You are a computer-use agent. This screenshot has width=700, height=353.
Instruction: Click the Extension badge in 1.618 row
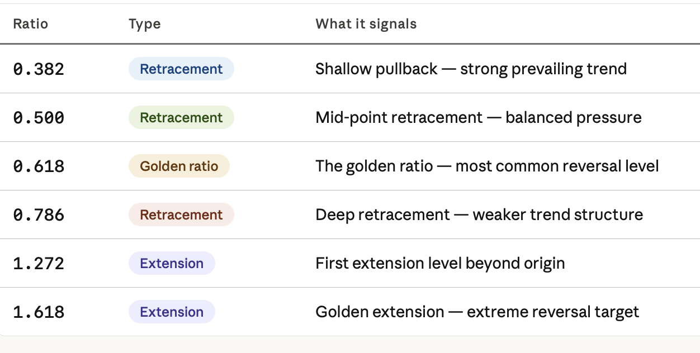point(172,312)
